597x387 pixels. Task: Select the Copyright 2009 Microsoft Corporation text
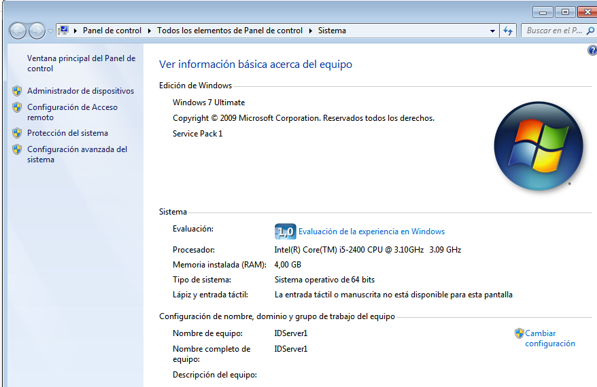(x=303, y=118)
